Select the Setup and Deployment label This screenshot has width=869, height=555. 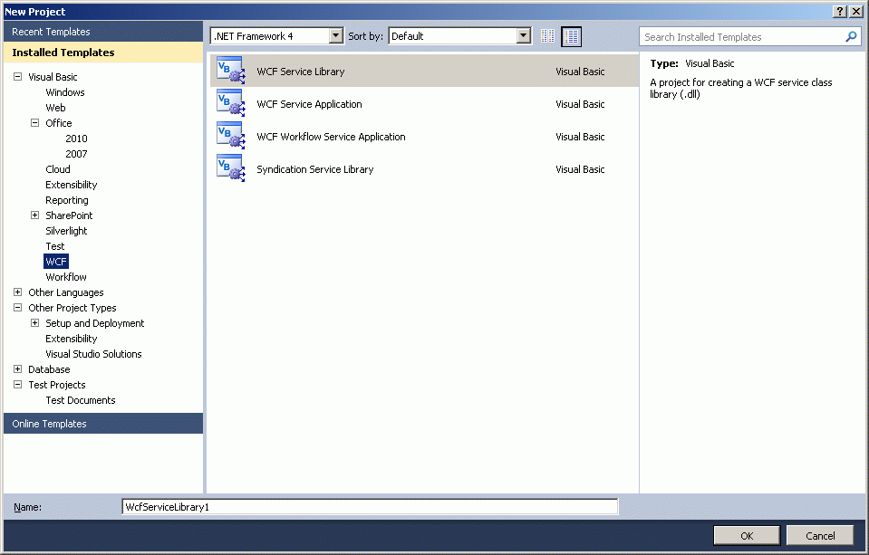pyautogui.click(x=95, y=323)
